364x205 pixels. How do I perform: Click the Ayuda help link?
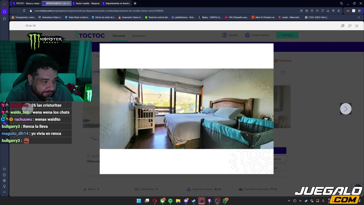230,35
